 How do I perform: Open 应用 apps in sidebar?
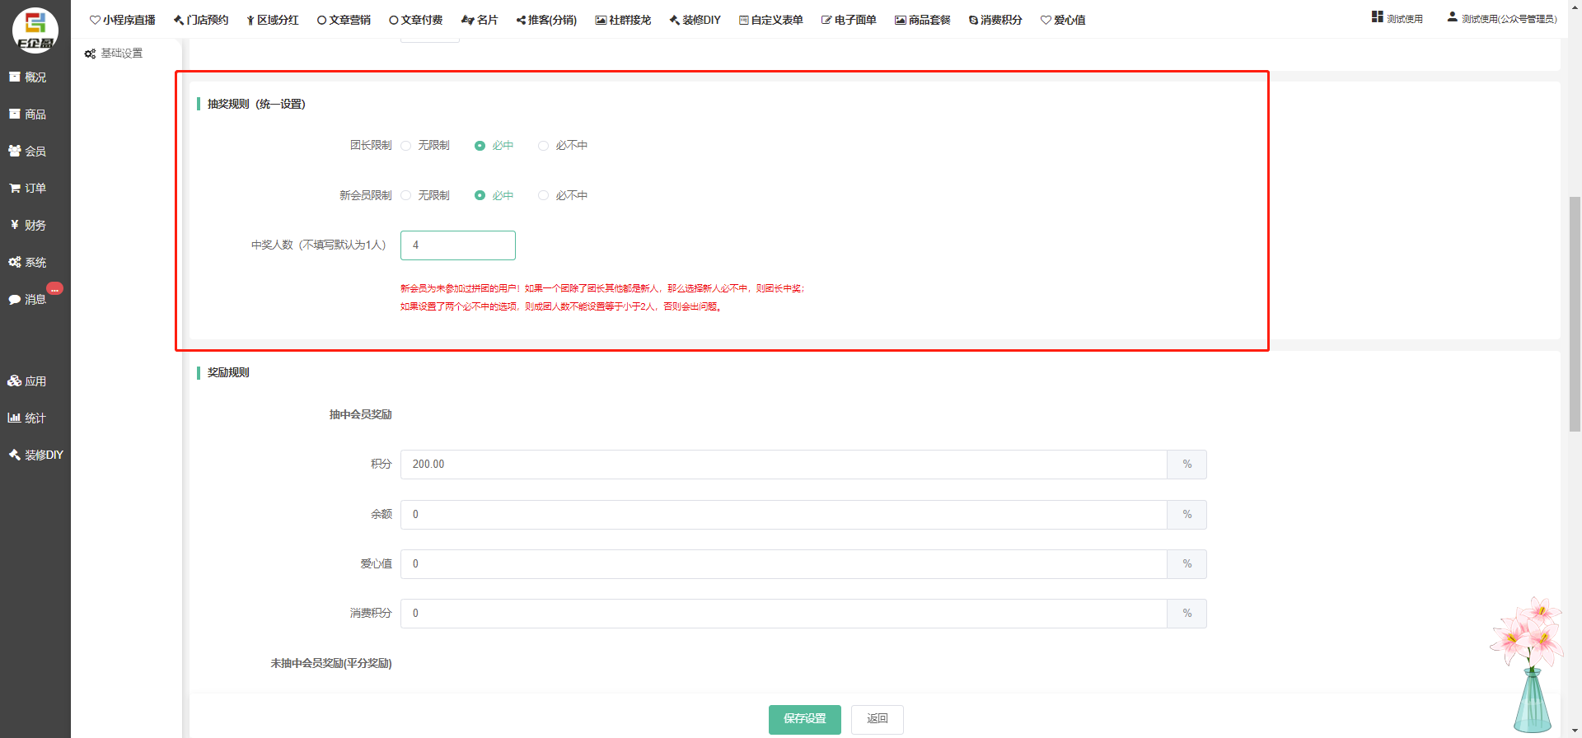[28, 381]
